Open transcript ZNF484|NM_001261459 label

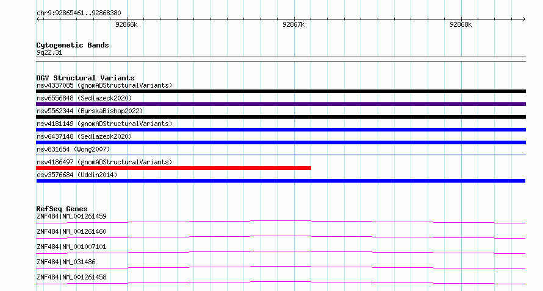pos(71,216)
